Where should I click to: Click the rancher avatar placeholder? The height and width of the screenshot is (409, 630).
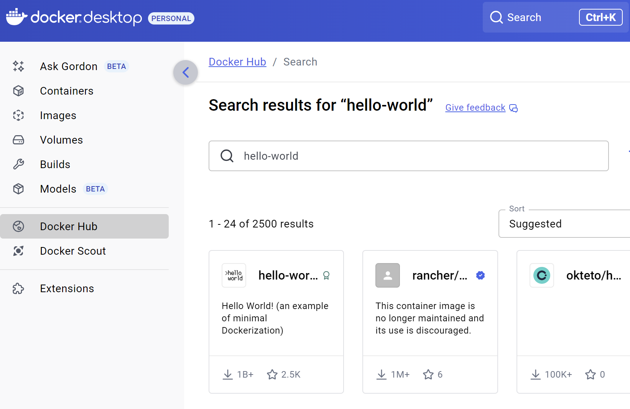388,275
